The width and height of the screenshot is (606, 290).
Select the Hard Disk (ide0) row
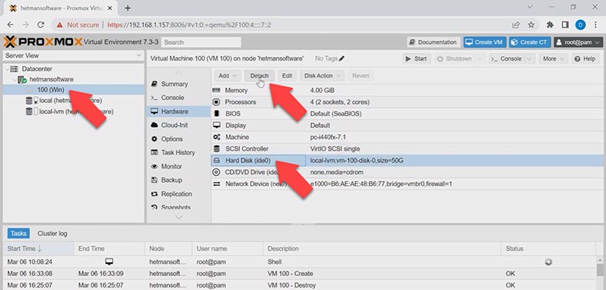(x=407, y=161)
